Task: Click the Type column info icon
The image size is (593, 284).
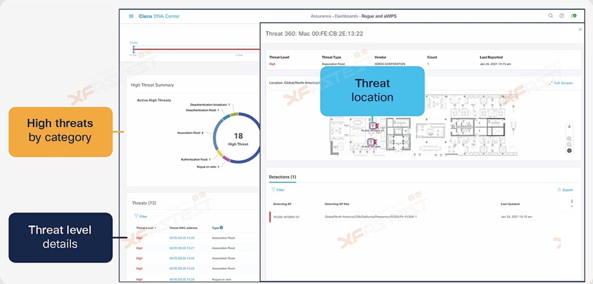Action: [221, 228]
